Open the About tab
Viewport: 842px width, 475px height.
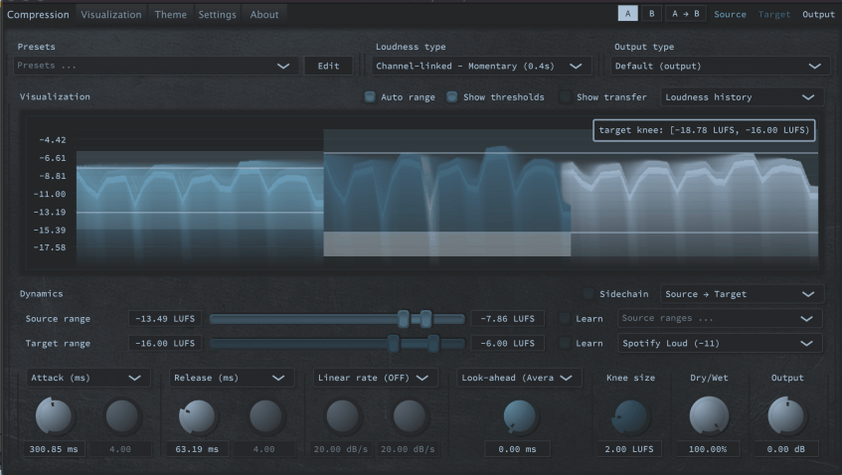[x=264, y=15]
